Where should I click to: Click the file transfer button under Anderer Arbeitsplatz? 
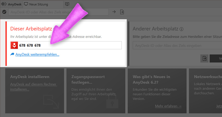pos(204,58)
